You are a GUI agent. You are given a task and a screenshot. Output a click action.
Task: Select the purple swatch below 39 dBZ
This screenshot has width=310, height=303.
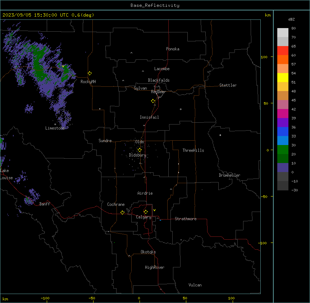[x=283, y=122]
